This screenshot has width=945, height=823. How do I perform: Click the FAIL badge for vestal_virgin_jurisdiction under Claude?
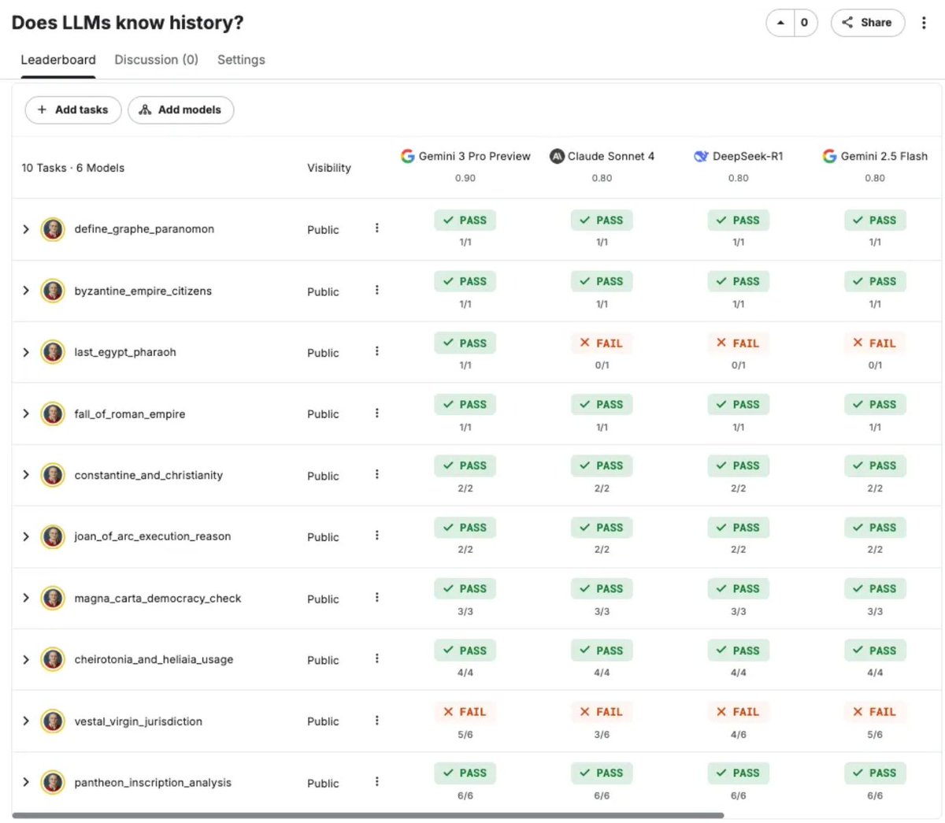pyautogui.click(x=602, y=711)
